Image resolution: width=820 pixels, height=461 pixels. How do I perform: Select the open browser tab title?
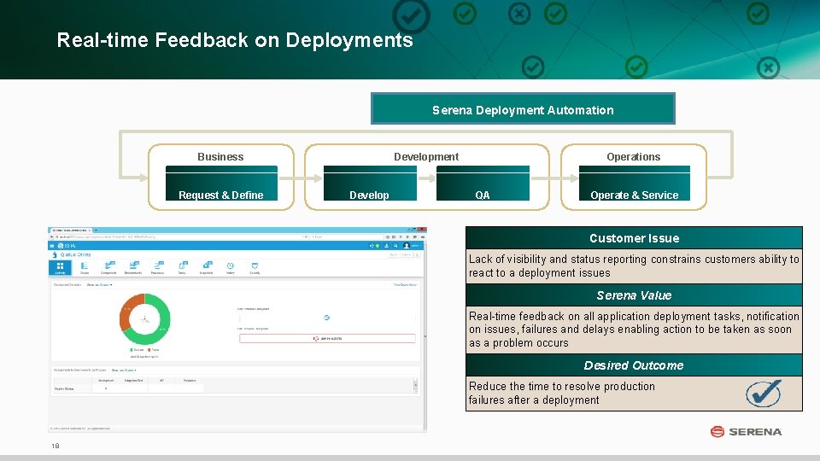(71, 230)
